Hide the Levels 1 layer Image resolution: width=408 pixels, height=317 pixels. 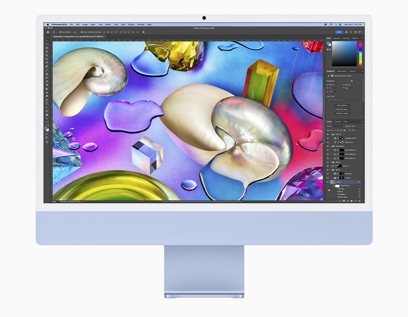tap(328, 178)
